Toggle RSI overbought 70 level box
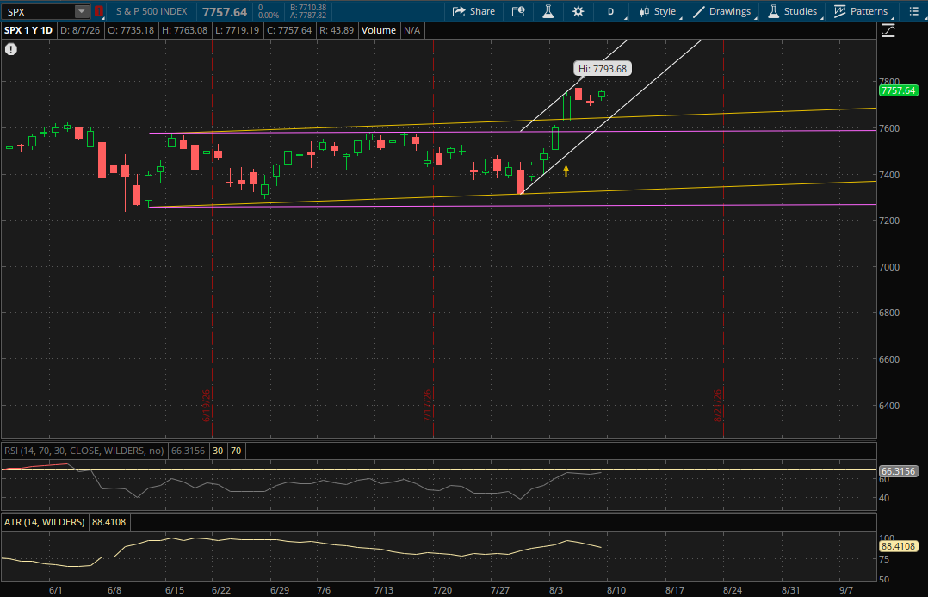The width and height of the screenshot is (928, 597). (x=236, y=451)
